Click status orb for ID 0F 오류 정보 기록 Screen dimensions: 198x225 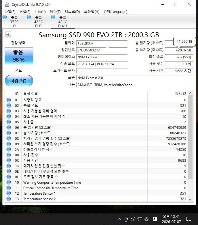click(9, 177)
